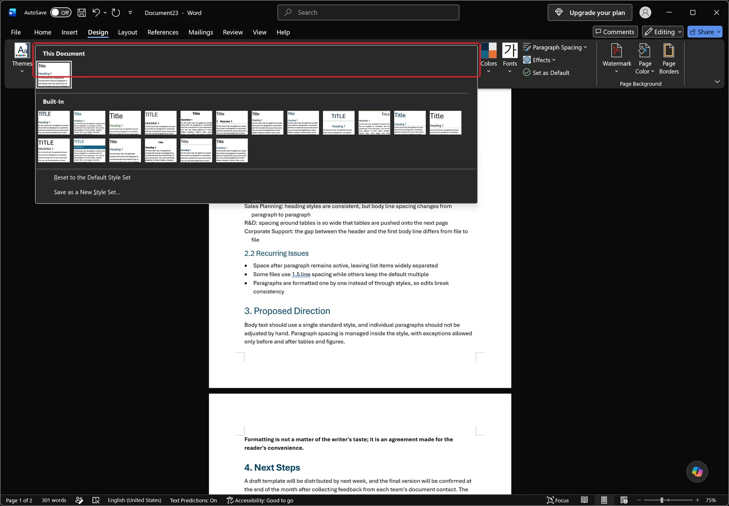The image size is (729, 506).
Task: Open the account profile icon
Action: tap(645, 13)
